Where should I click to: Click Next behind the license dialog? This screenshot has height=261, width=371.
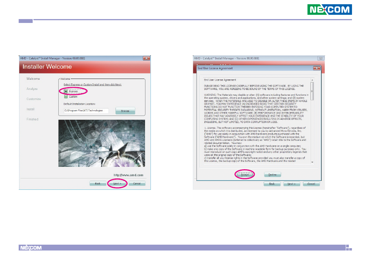point(292,184)
